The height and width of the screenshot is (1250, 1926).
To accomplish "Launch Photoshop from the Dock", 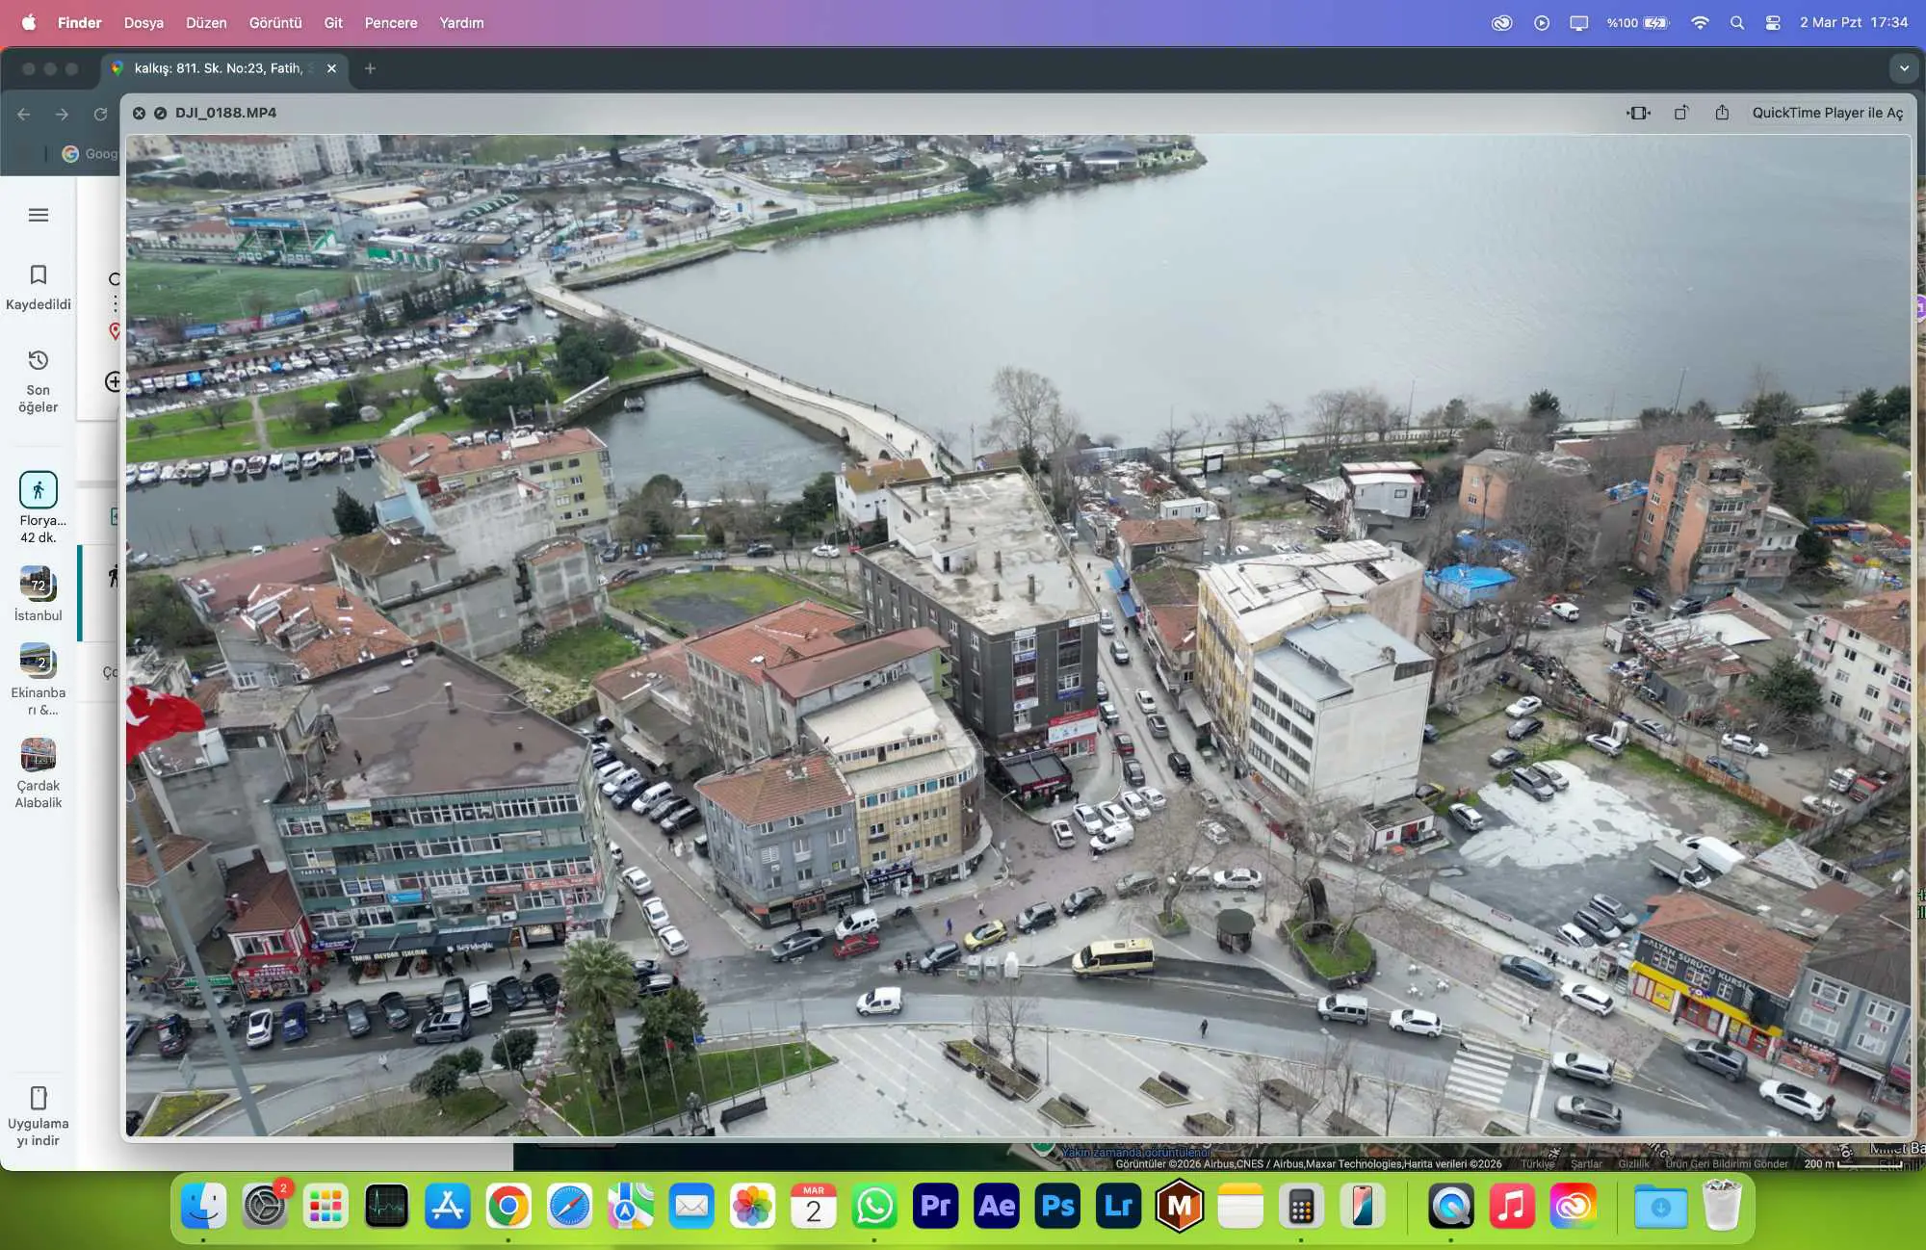I will [x=1057, y=1206].
